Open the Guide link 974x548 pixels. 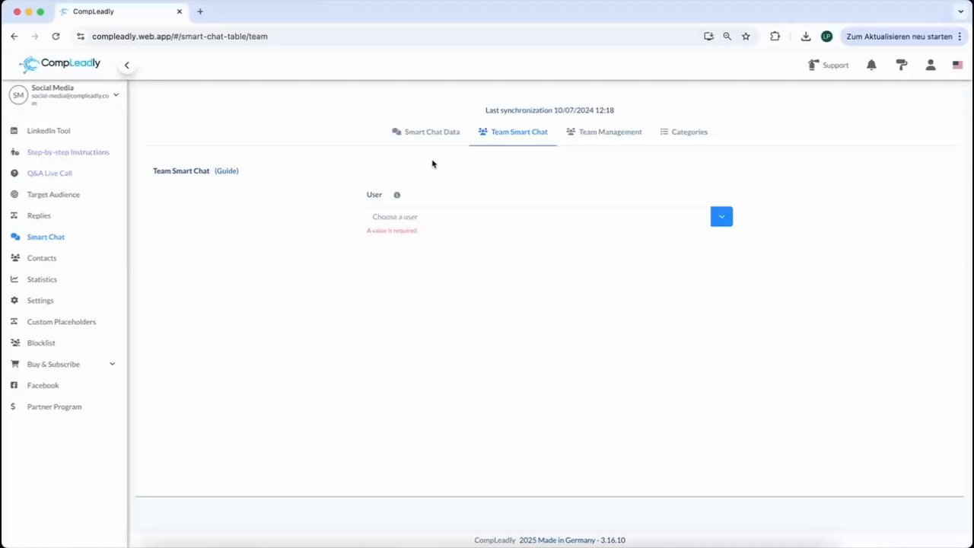coord(227,171)
